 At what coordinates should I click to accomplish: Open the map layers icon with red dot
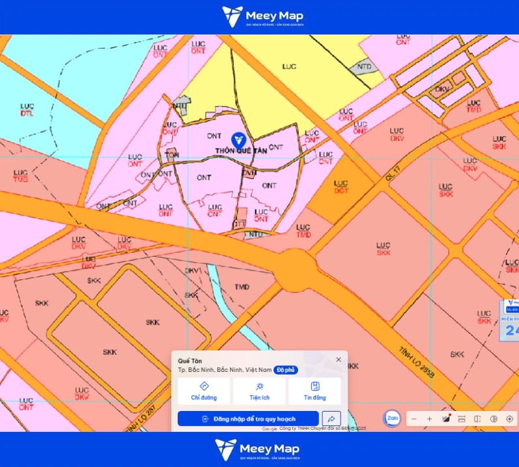[446, 419]
